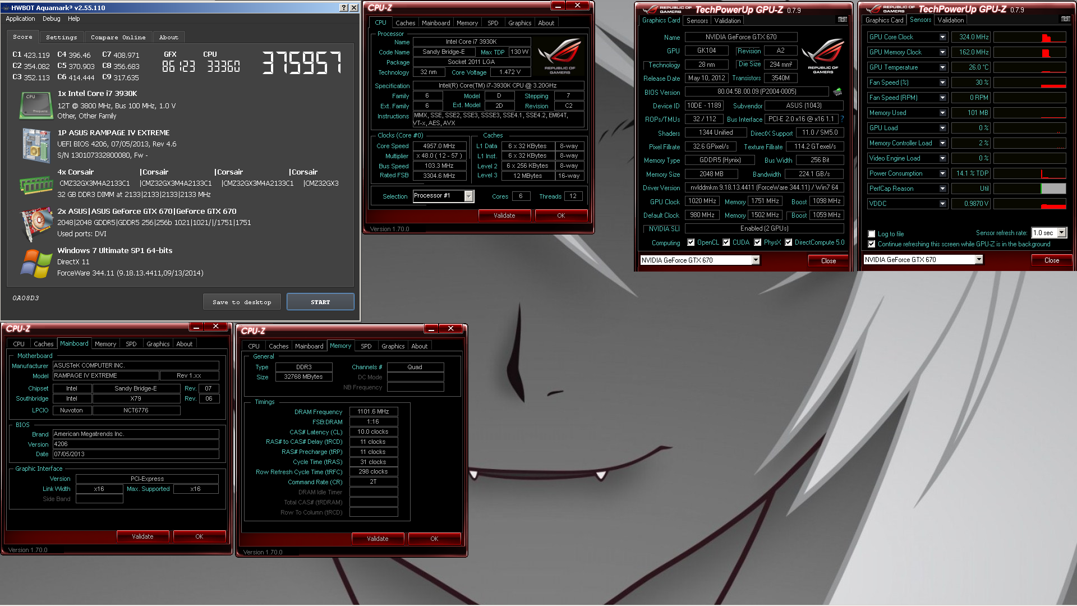Viewport: 1077px width, 606px height.
Task: Open the Sensor refresh rate dropdown
Action: [1061, 233]
